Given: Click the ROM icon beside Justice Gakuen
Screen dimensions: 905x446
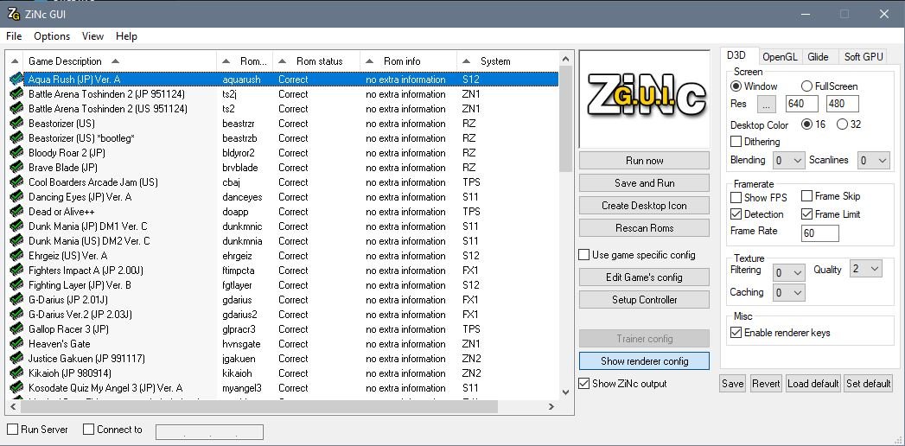Looking at the screenshot, I should pos(16,359).
